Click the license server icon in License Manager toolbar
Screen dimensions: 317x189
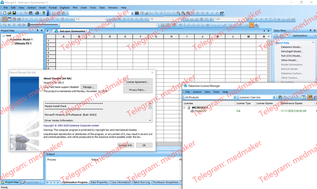tap(280, 97)
